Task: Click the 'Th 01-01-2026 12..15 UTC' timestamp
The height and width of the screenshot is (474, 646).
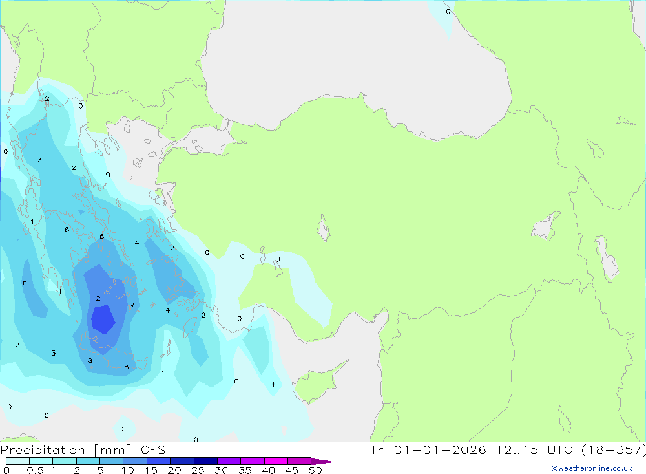Action: [473, 449]
